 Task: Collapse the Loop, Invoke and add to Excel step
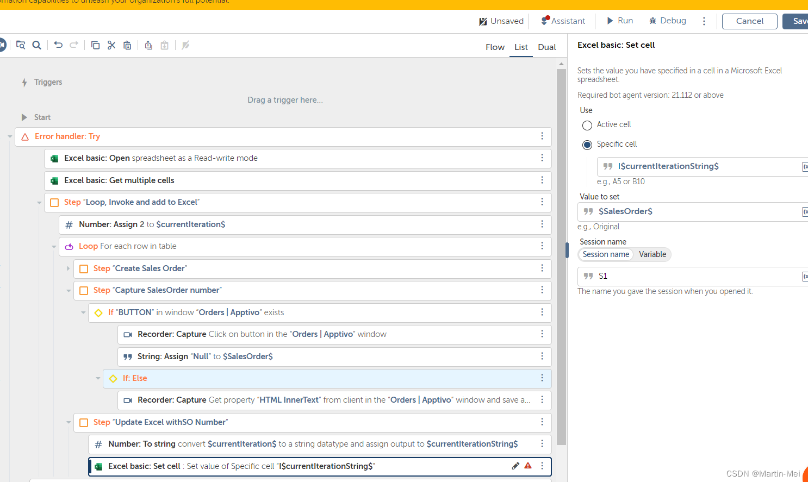[39, 203]
